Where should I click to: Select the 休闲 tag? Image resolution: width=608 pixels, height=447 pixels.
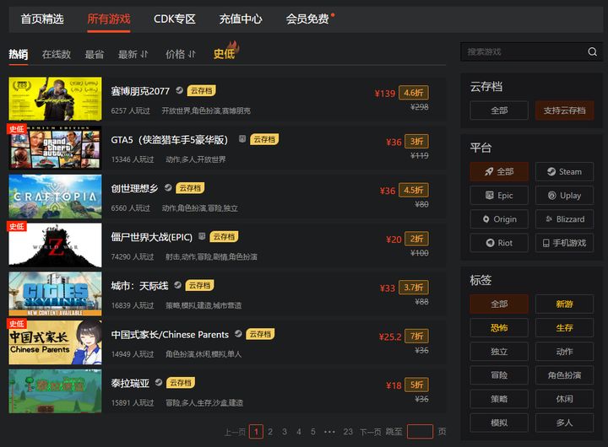click(564, 399)
